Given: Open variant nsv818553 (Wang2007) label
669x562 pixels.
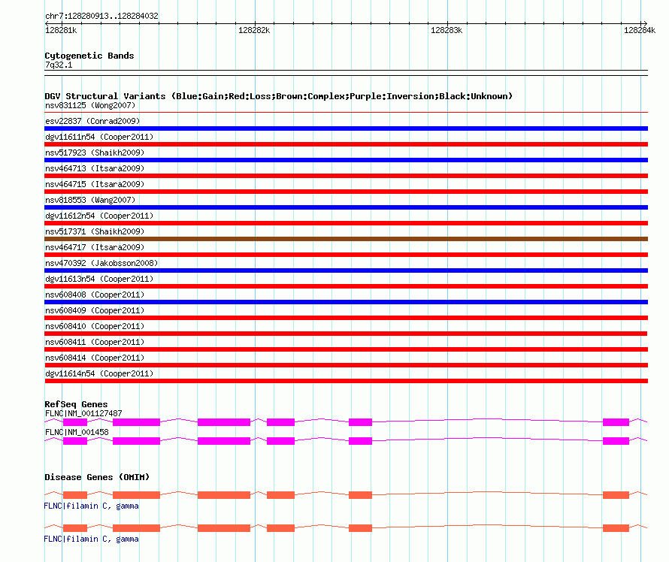Looking at the screenshot, I should [90, 200].
